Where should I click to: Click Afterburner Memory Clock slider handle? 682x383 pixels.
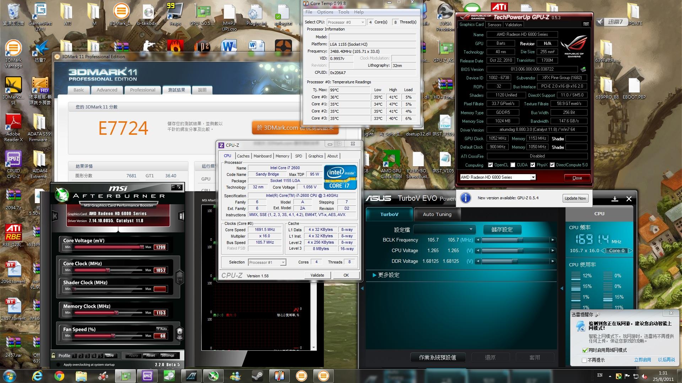[117, 313]
